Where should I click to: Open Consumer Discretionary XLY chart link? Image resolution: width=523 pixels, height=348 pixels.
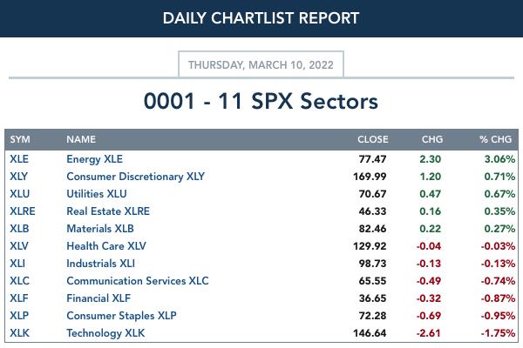pos(135,177)
